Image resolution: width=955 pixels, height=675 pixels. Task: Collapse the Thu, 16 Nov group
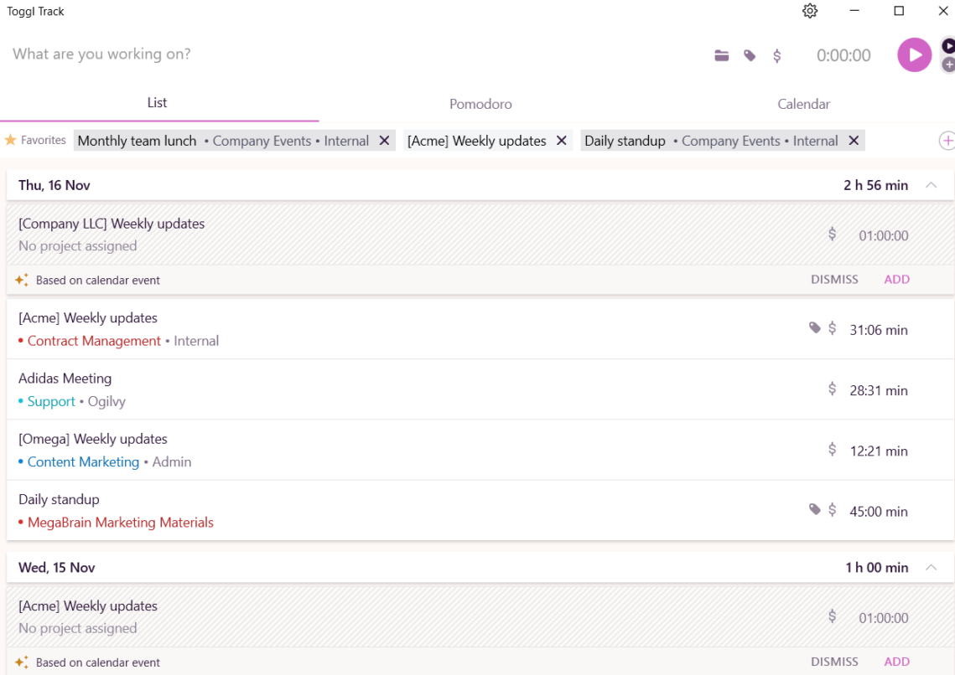pyautogui.click(x=931, y=185)
